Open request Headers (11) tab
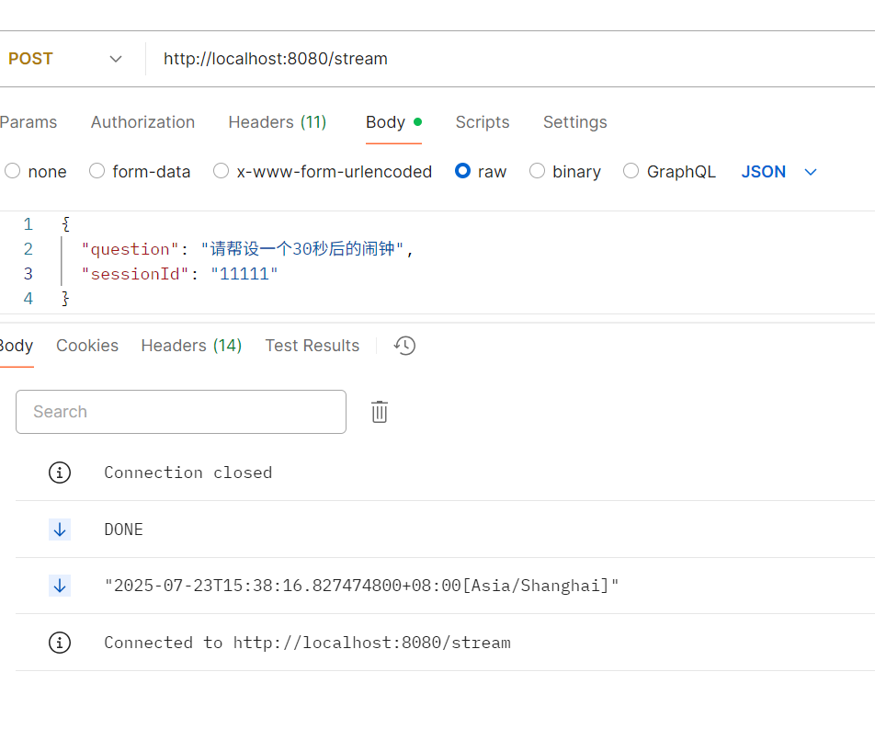 tap(278, 122)
